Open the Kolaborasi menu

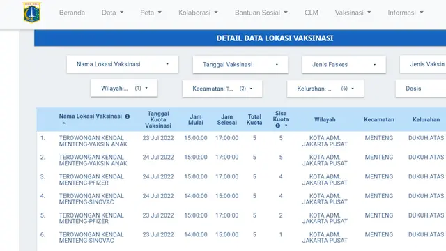tap(198, 13)
